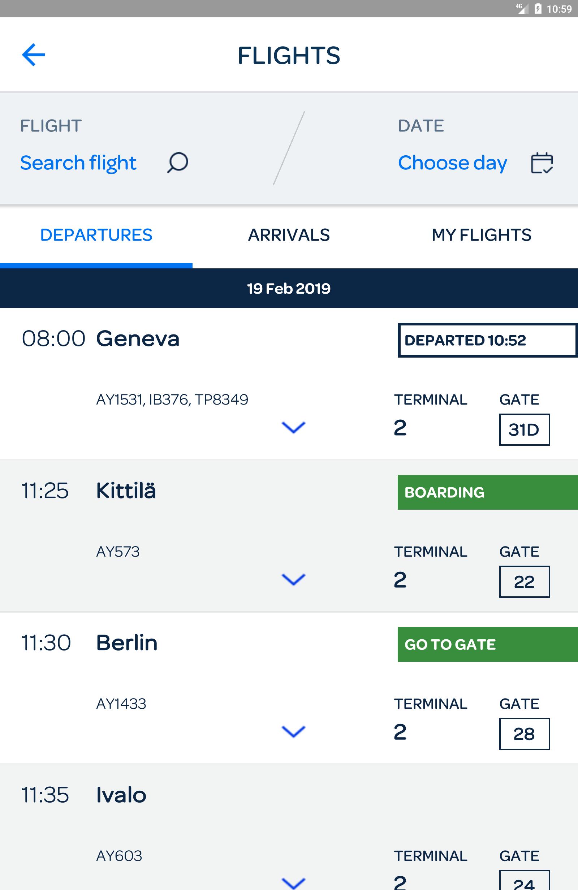This screenshot has width=578, height=890.
Task: Expand the Geneva flight details chevron
Action: 293,427
